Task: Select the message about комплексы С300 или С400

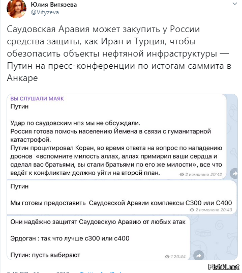Action: click(x=122, y=198)
